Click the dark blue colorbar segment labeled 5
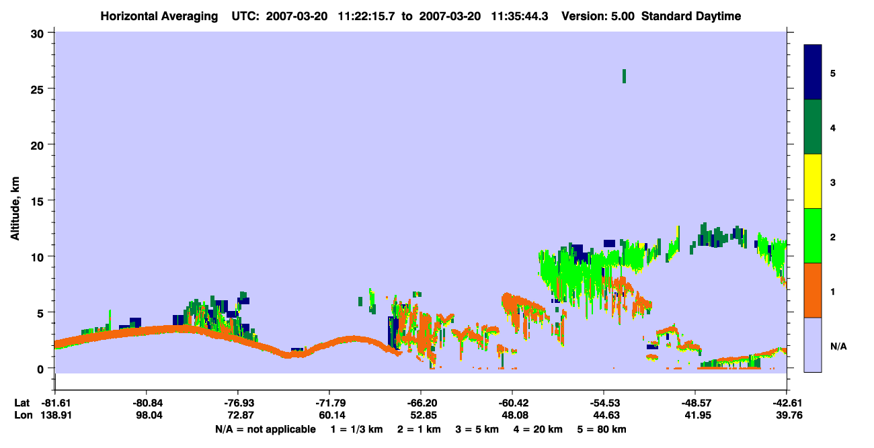 tap(813, 73)
